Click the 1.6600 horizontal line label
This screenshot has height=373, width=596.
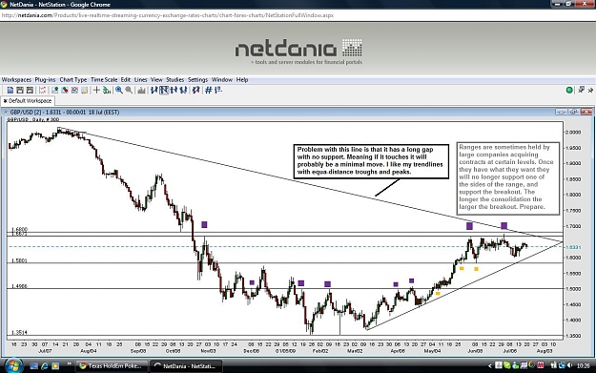click(19, 229)
